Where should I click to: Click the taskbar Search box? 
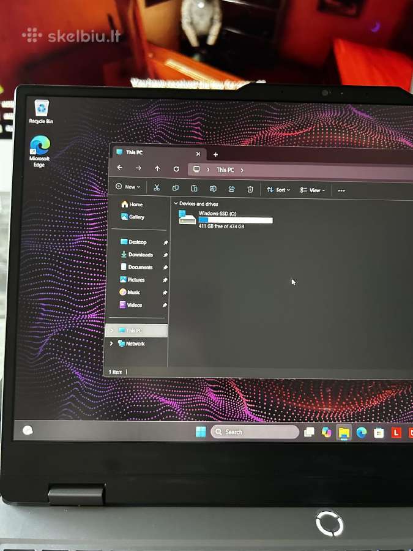click(x=255, y=432)
